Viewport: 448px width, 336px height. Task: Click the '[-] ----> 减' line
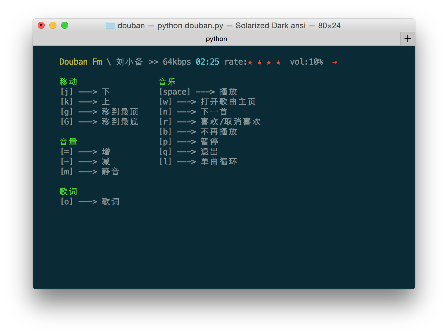tap(85, 162)
